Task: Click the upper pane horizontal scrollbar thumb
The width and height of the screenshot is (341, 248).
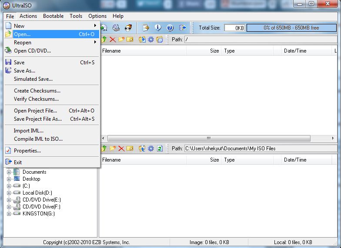Action: click(209, 138)
